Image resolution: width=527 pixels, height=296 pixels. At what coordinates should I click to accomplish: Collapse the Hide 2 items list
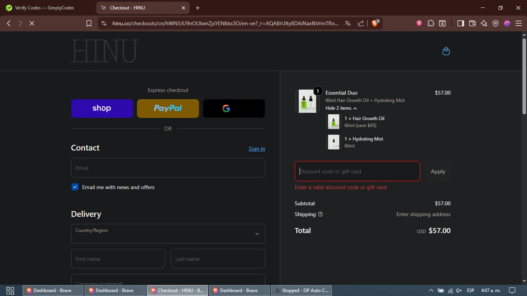pos(341,108)
